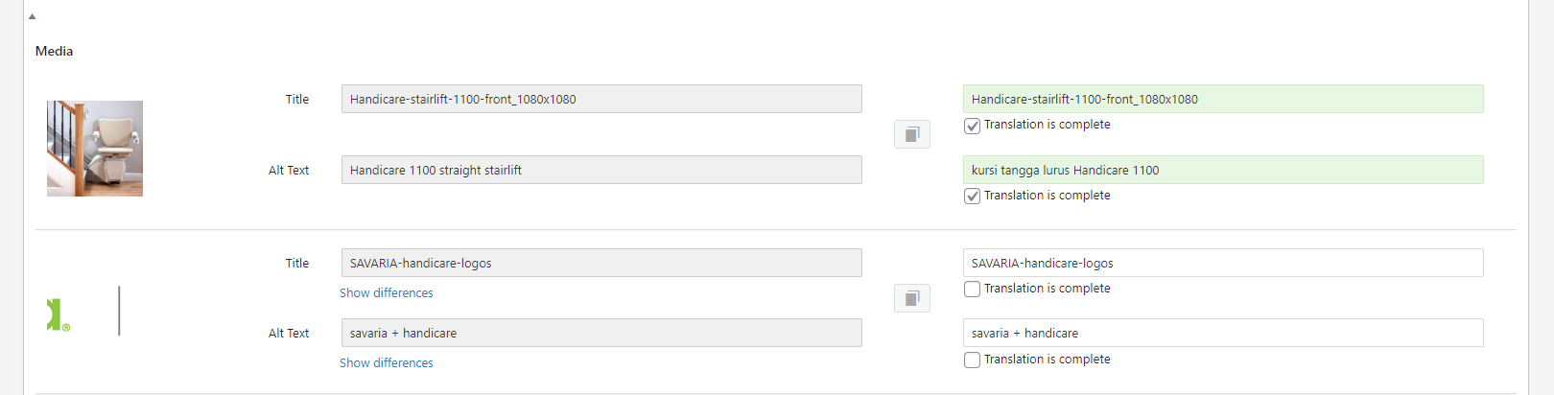Viewport: 1554px width, 395px height.
Task: Edit translated alt text savaria + handicare
Action: [1223, 333]
